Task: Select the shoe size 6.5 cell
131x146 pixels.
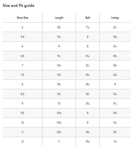Action: (x=22, y=56)
